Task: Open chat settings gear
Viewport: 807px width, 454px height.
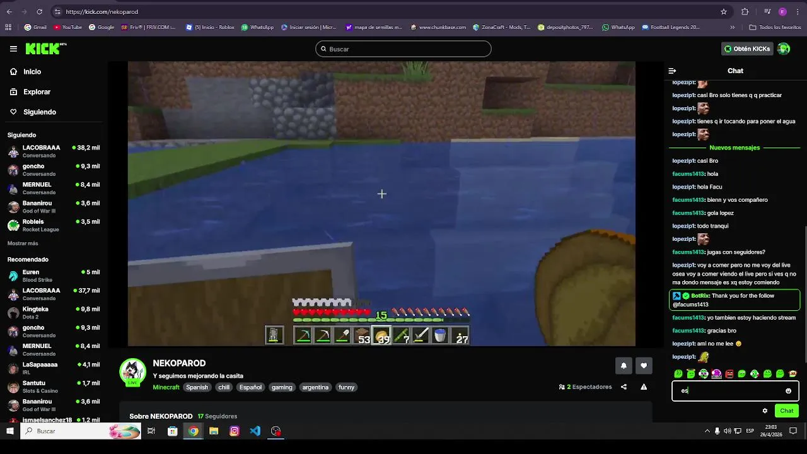Action: tap(765, 410)
